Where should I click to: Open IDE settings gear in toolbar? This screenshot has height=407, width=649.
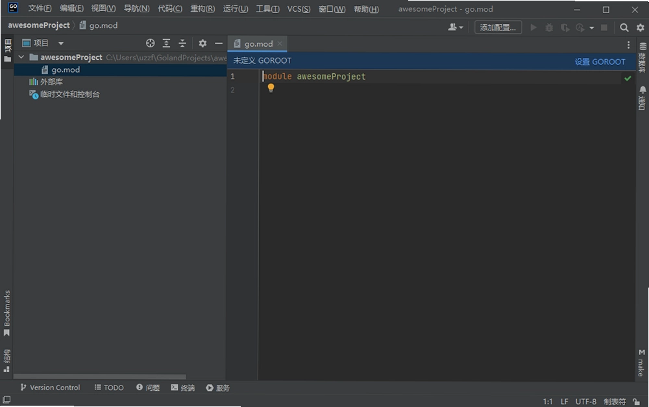pyautogui.click(x=641, y=27)
